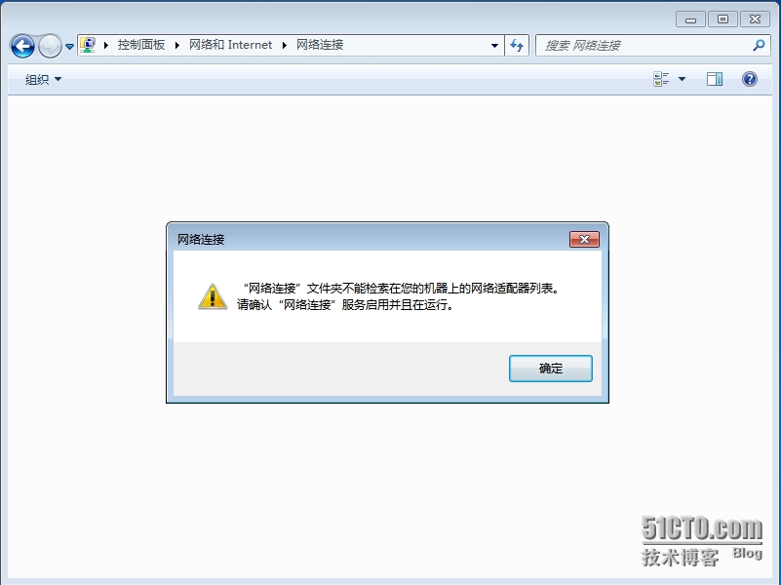Open the view options dropdown arrow

click(x=682, y=79)
